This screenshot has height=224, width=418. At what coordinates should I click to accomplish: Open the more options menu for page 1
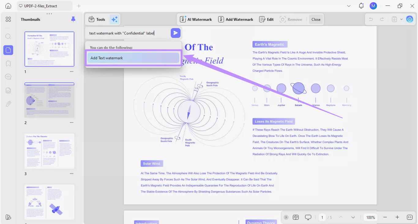coord(72,72)
